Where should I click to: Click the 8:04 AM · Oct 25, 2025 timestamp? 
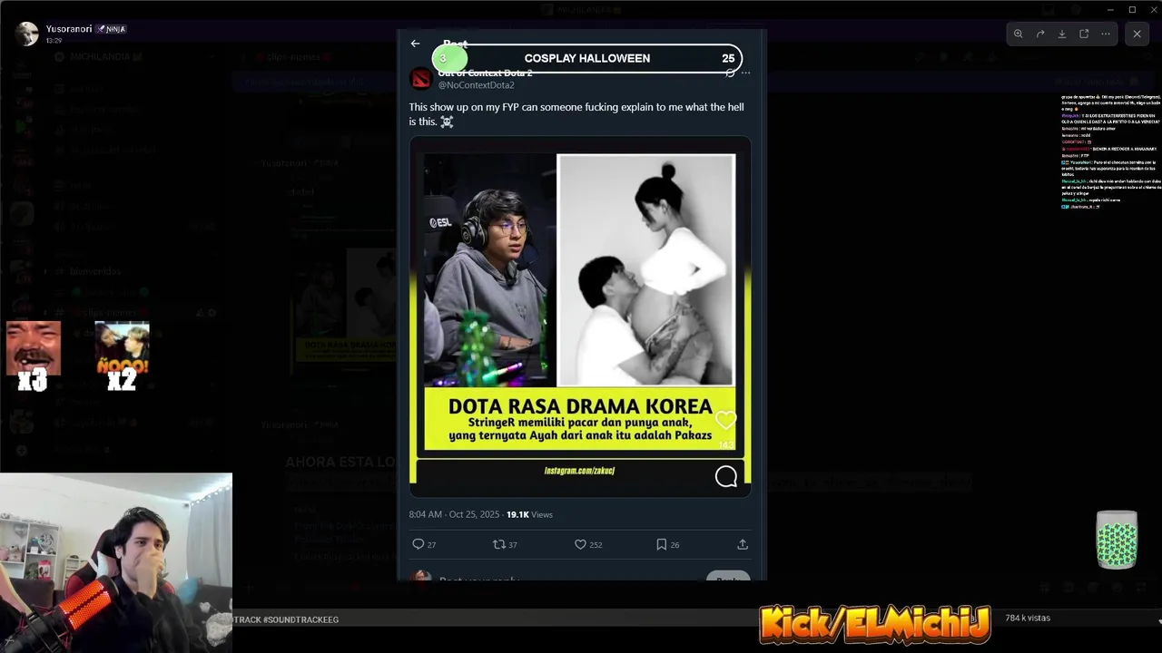tap(454, 514)
